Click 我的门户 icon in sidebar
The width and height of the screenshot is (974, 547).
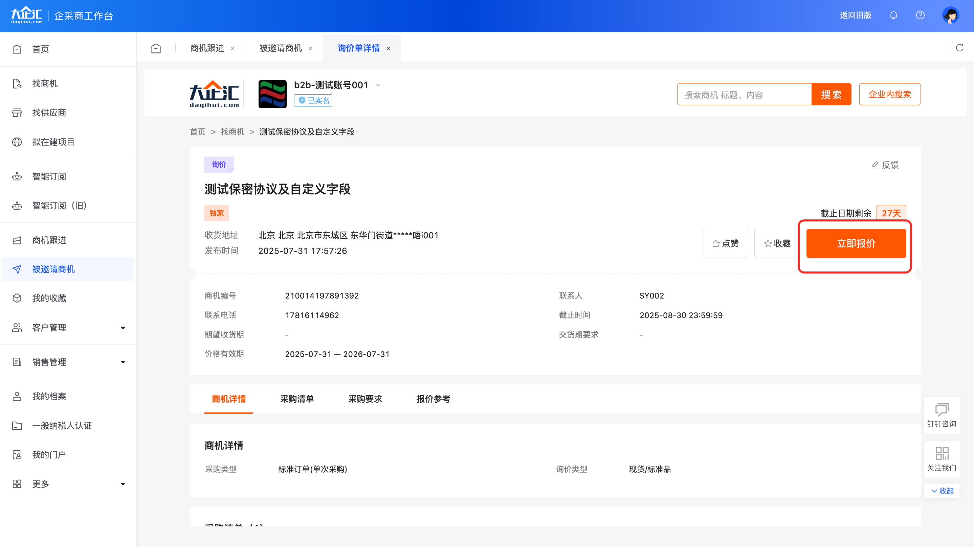(x=17, y=455)
